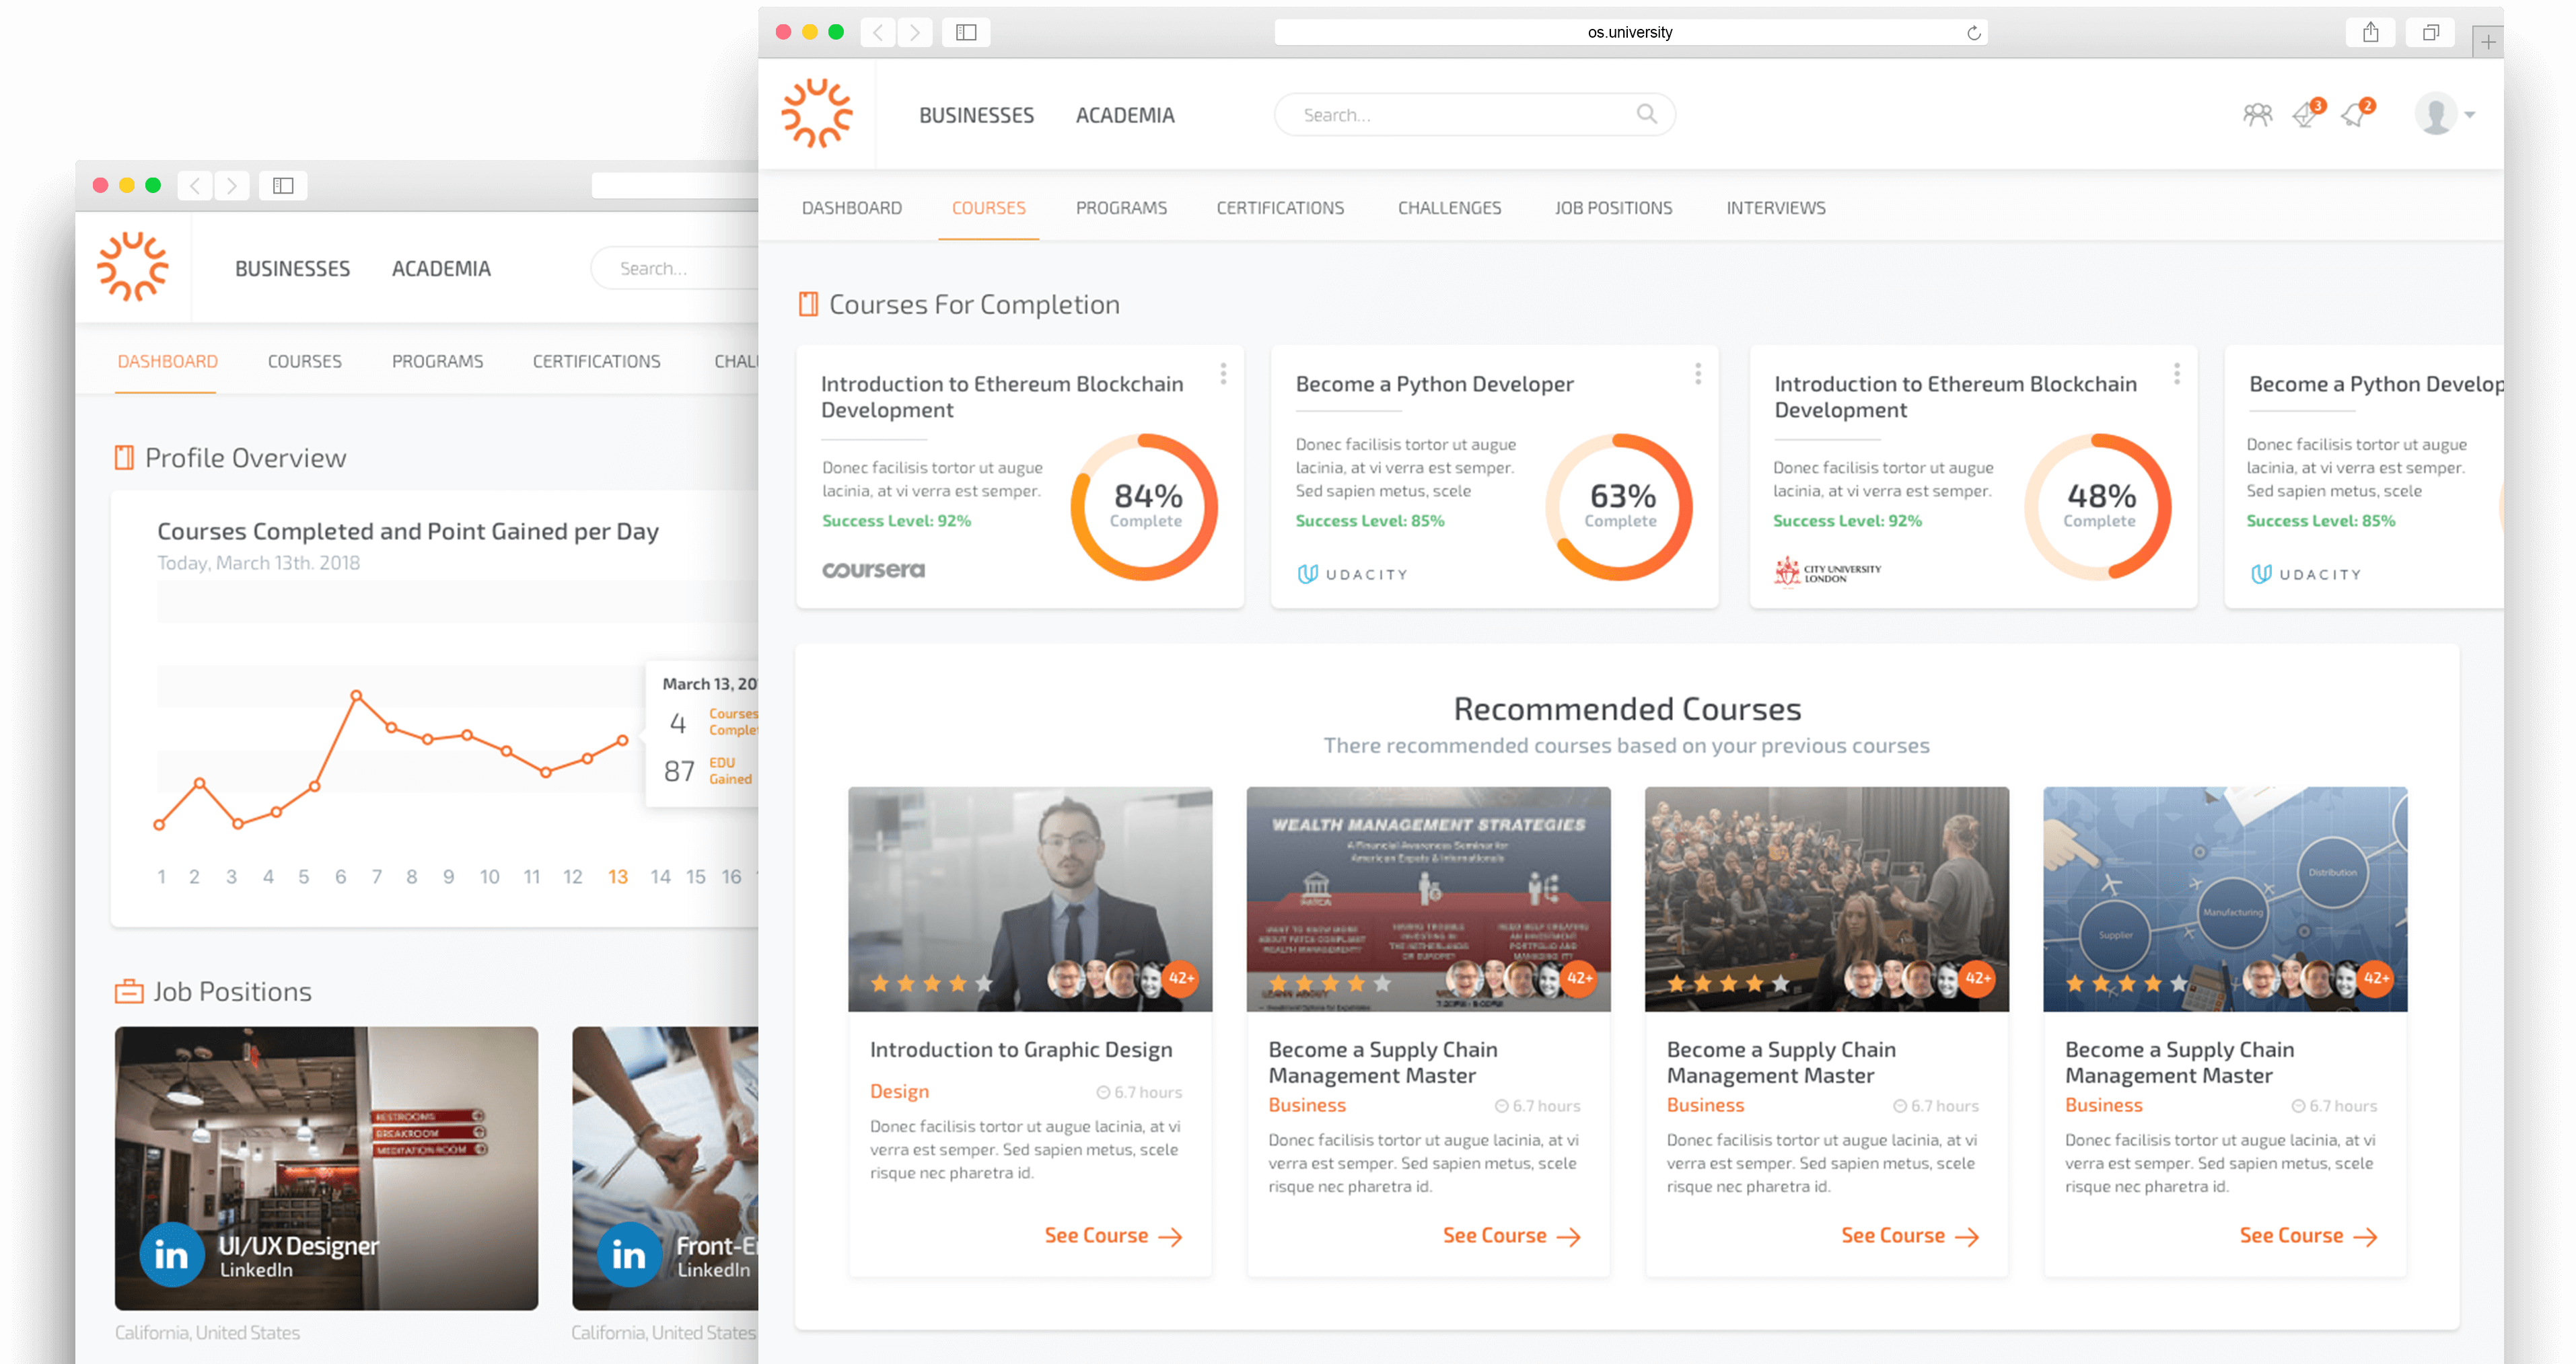Click the search magnifier icon

[x=1646, y=114]
